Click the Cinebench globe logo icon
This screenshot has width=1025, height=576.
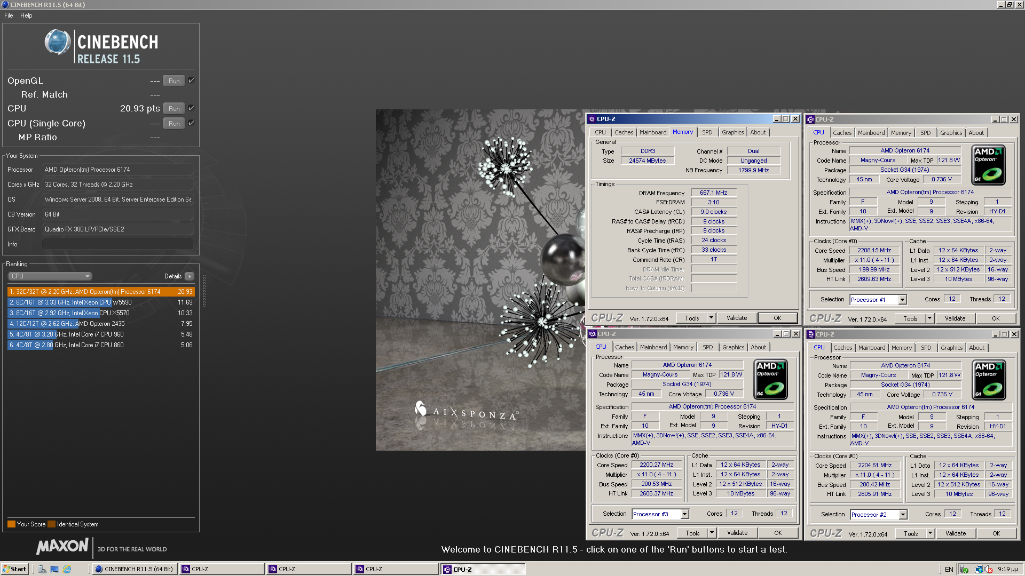58,42
